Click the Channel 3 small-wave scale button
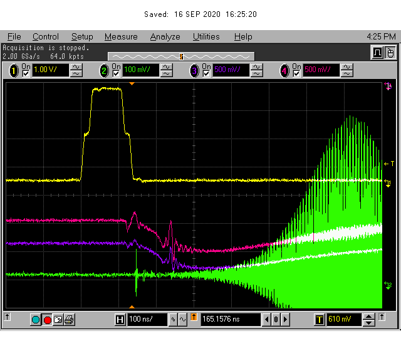The image size is (401, 341). pyautogui.click(x=256, y=74)
